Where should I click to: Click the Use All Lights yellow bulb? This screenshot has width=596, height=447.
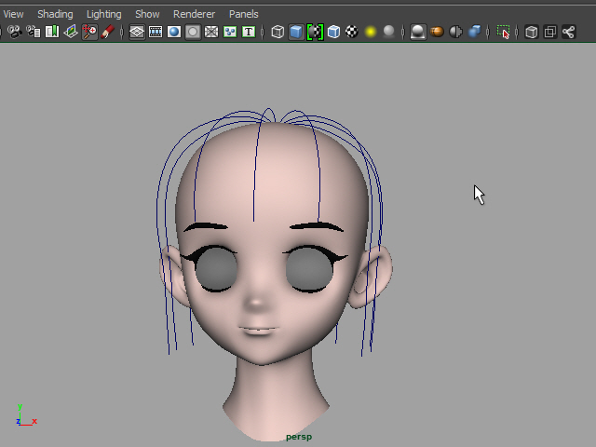(371, 32)
